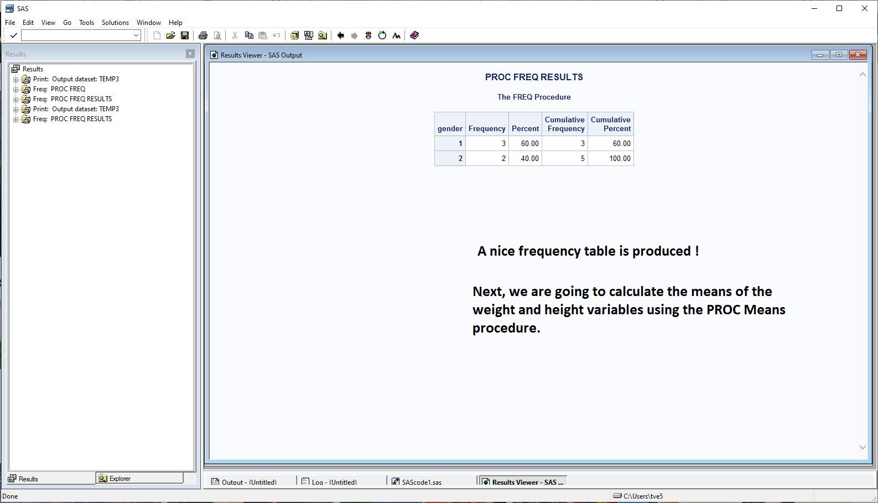Open font settings with the Aa icon
Image resolution: width=878 pixels, height=503 pixels.
[397, 35]
